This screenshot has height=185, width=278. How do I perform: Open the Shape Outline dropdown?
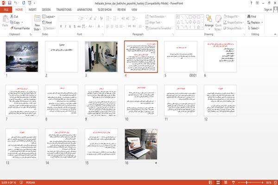(x=234, y=22)
